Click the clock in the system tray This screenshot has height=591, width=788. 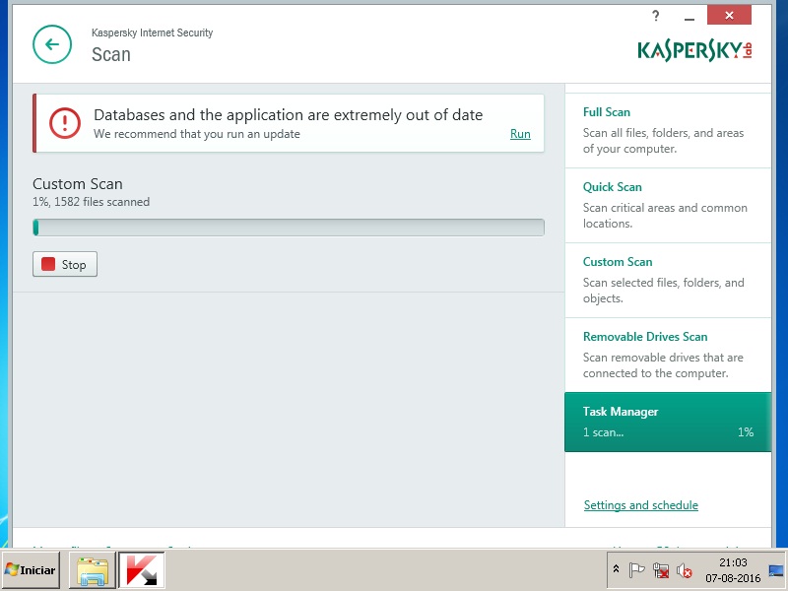(x=736, y=569)
